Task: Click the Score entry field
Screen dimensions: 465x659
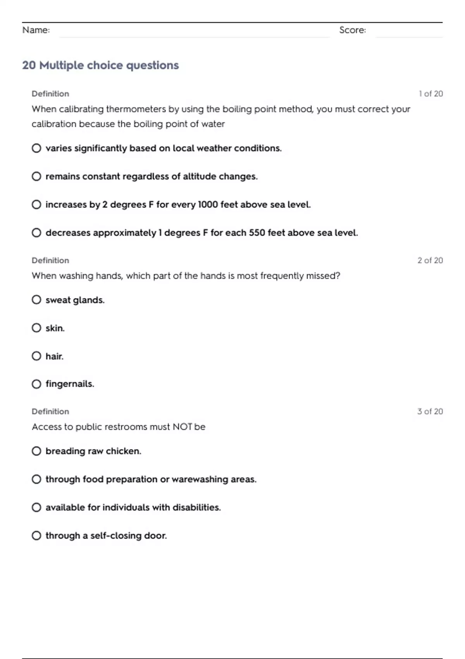Action: 409,31
